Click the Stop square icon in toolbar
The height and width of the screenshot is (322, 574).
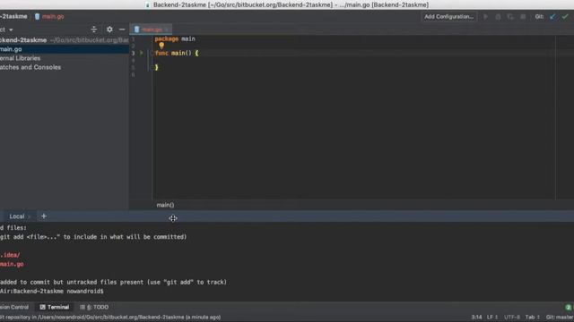click(523, 17)
